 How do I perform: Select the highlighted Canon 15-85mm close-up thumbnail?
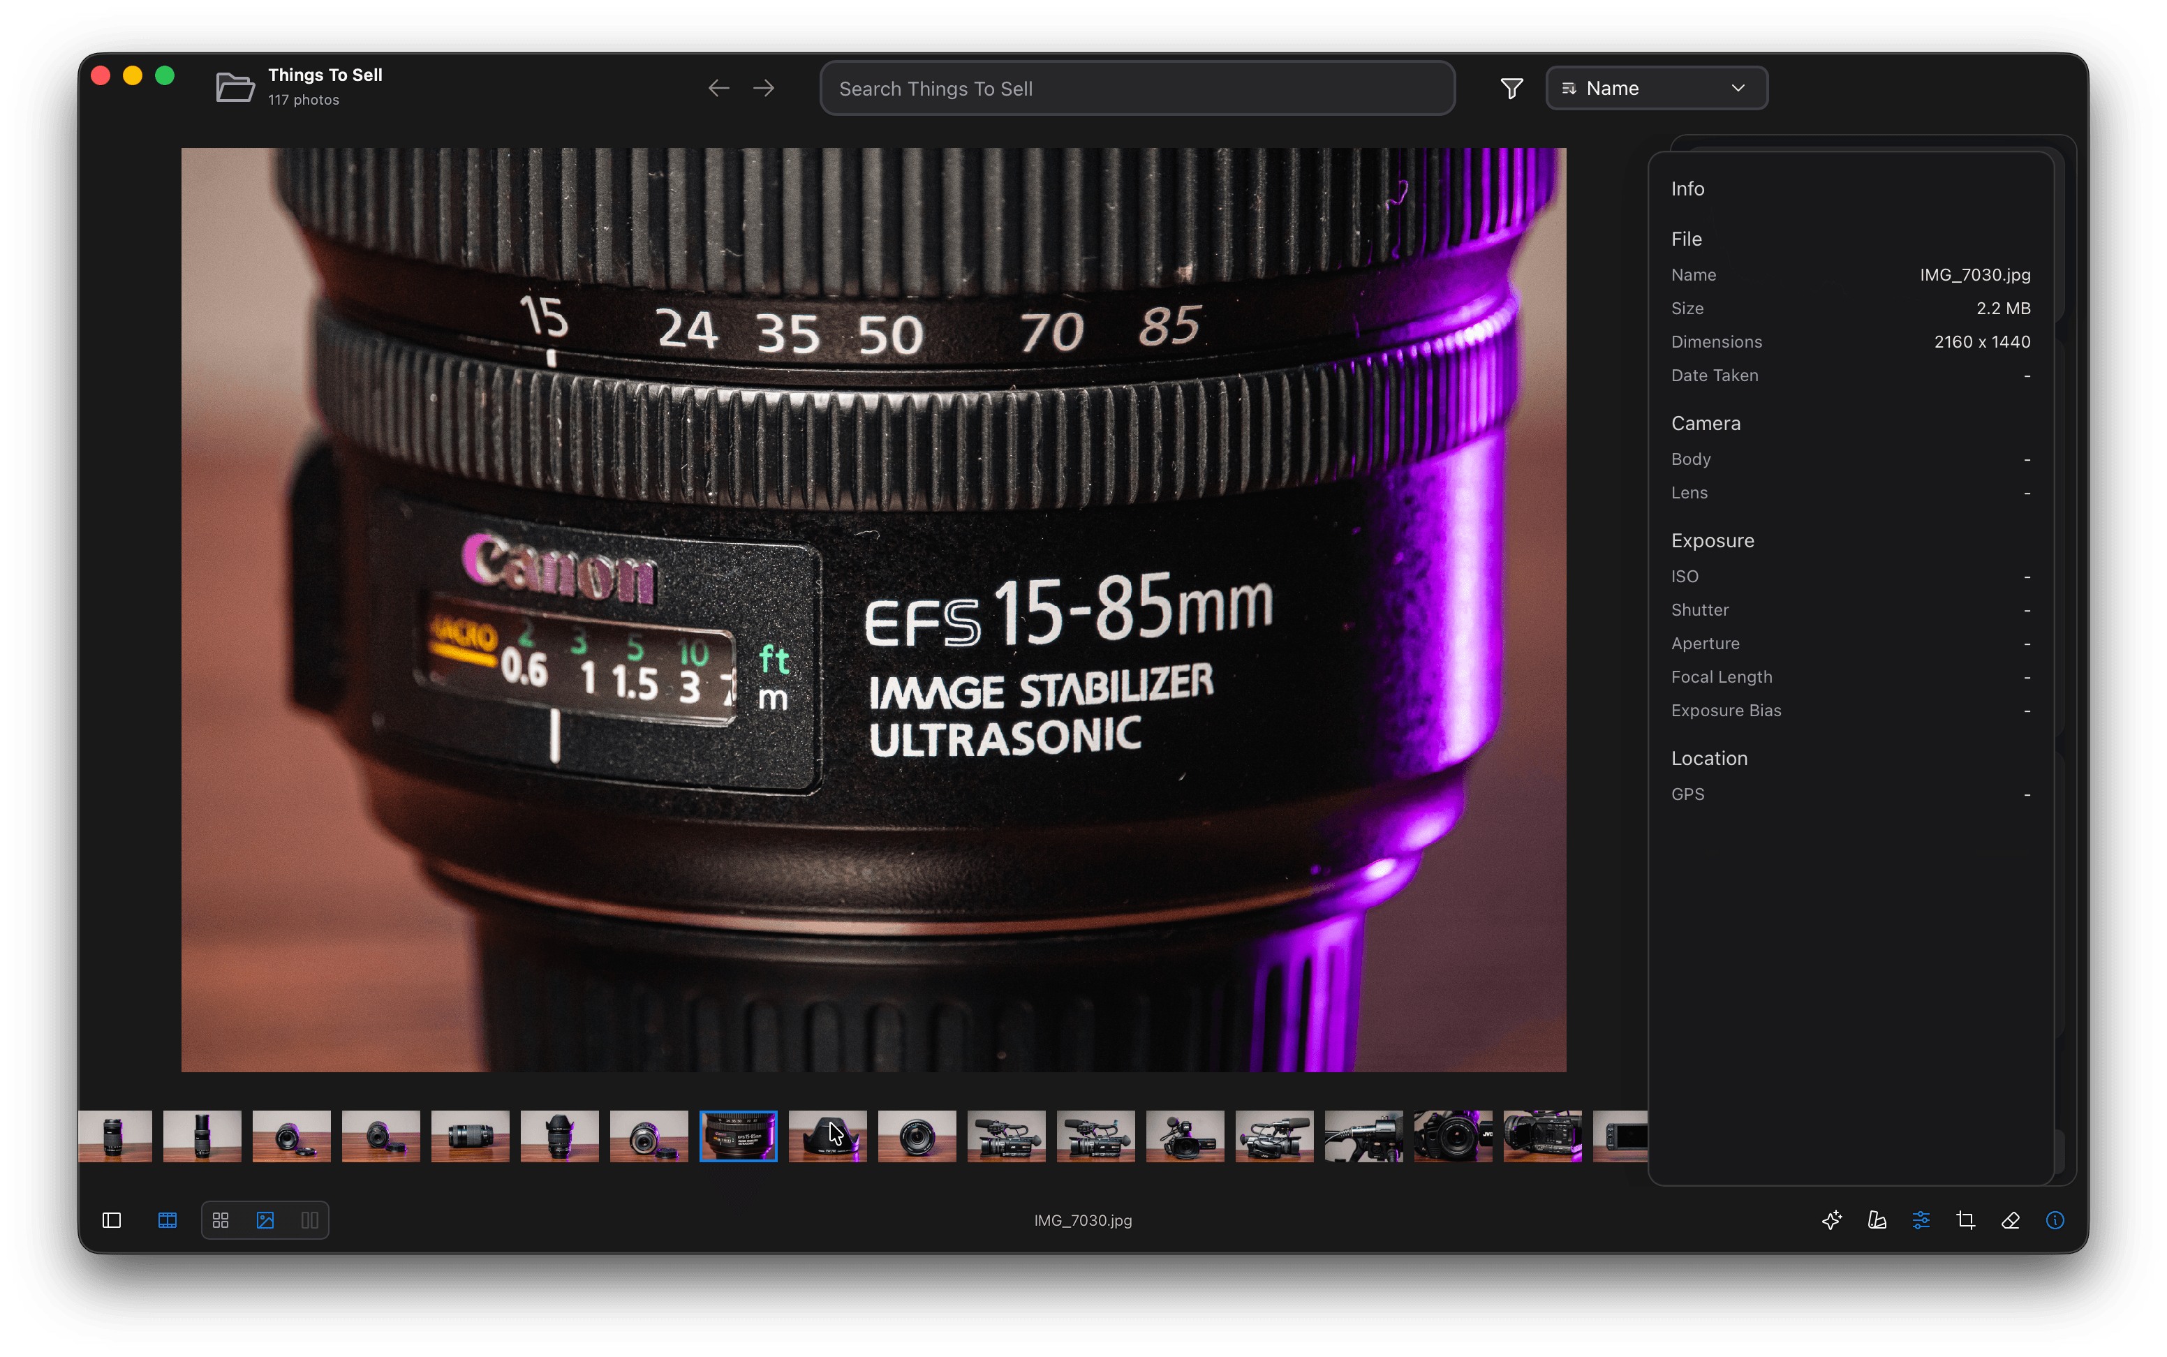click(739, 1136)
